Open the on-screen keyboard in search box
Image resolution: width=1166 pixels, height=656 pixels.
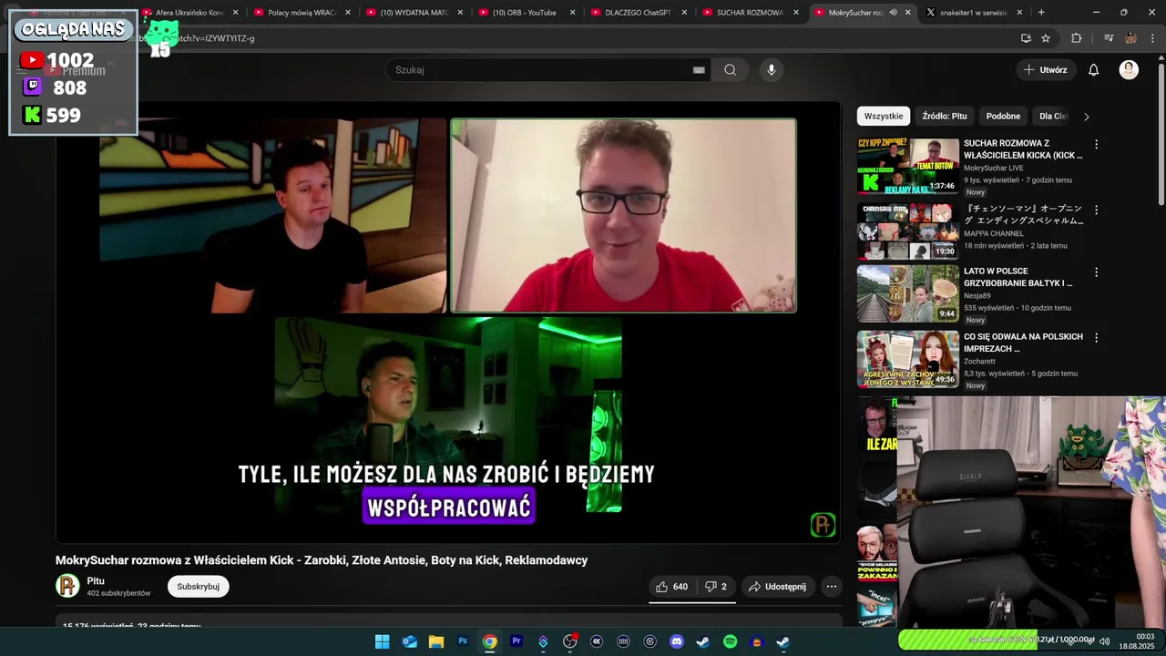pos(699,70)
